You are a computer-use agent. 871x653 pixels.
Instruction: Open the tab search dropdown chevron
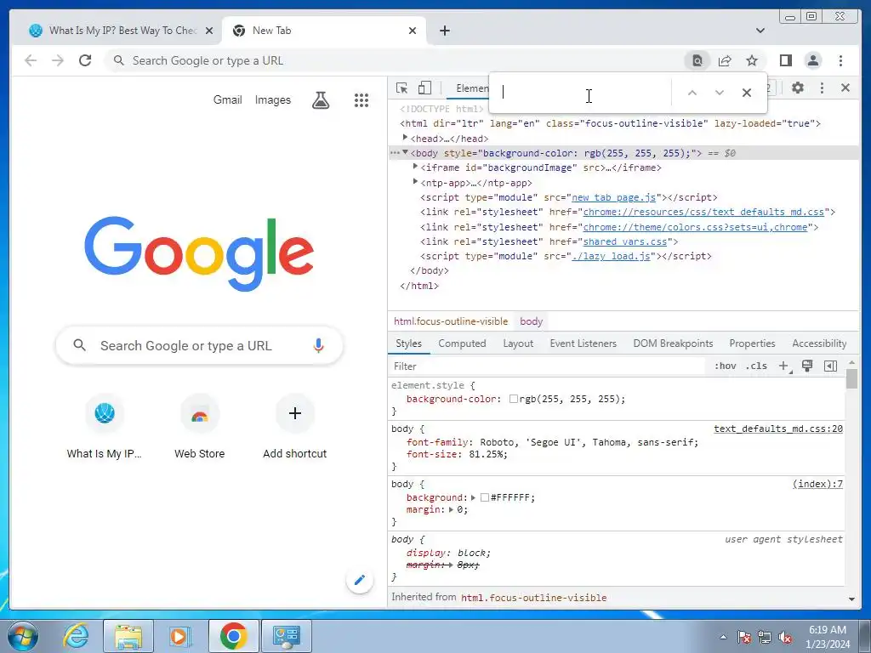[760, 31]
